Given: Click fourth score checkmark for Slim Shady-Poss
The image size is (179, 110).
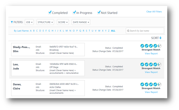Looking at the screenshot, I should pyautogui.click(x=155, y=46).
